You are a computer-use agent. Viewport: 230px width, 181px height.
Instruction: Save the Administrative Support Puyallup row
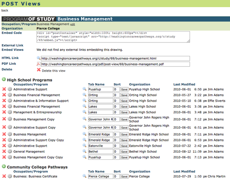pyautogui.click(x=124, y=89)
